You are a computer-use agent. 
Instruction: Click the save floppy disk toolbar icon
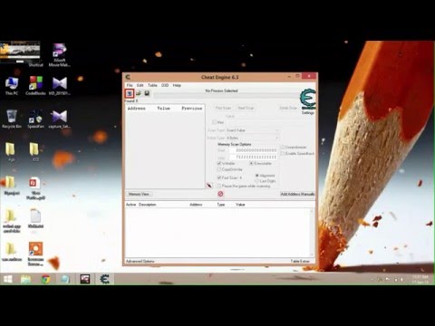coord(147,93)
